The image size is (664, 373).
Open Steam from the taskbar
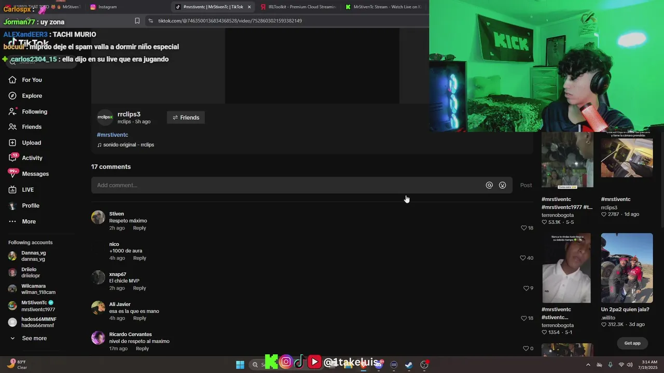pos(409,365)
